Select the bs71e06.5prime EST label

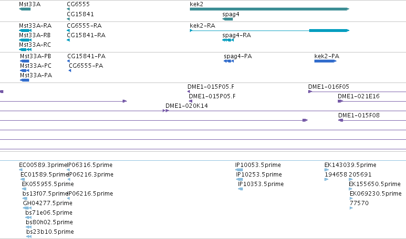point(49,213)
